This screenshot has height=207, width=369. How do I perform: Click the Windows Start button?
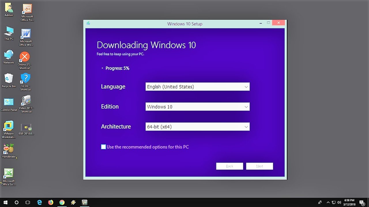point(5,202)
